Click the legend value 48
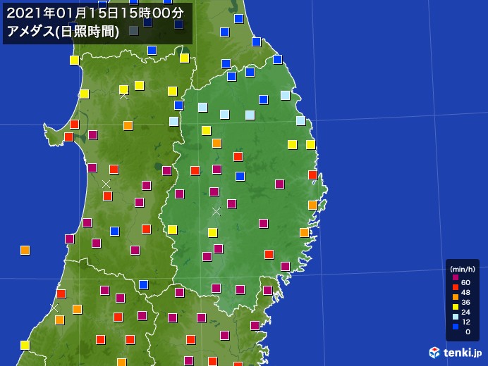The image size is (488, 366). coord(465,292)
